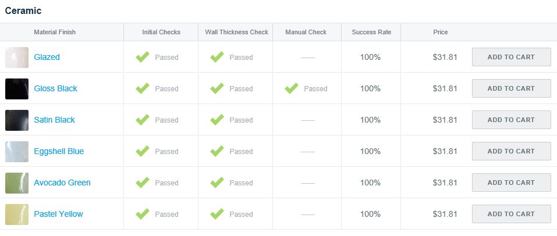Click the Glazed material swatch thumbnail
557x236 pixels.
(17, 58)
